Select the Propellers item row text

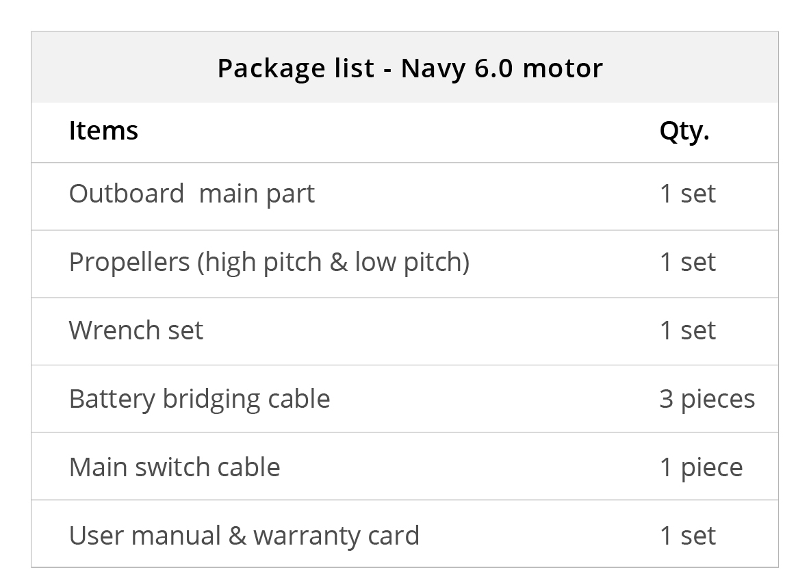point(269,262)
